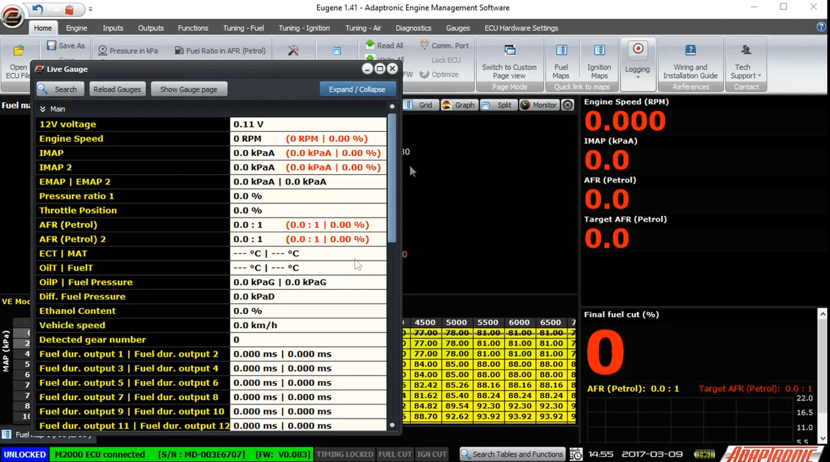Click the FUEL CUT status indicator

click(395, 454)
